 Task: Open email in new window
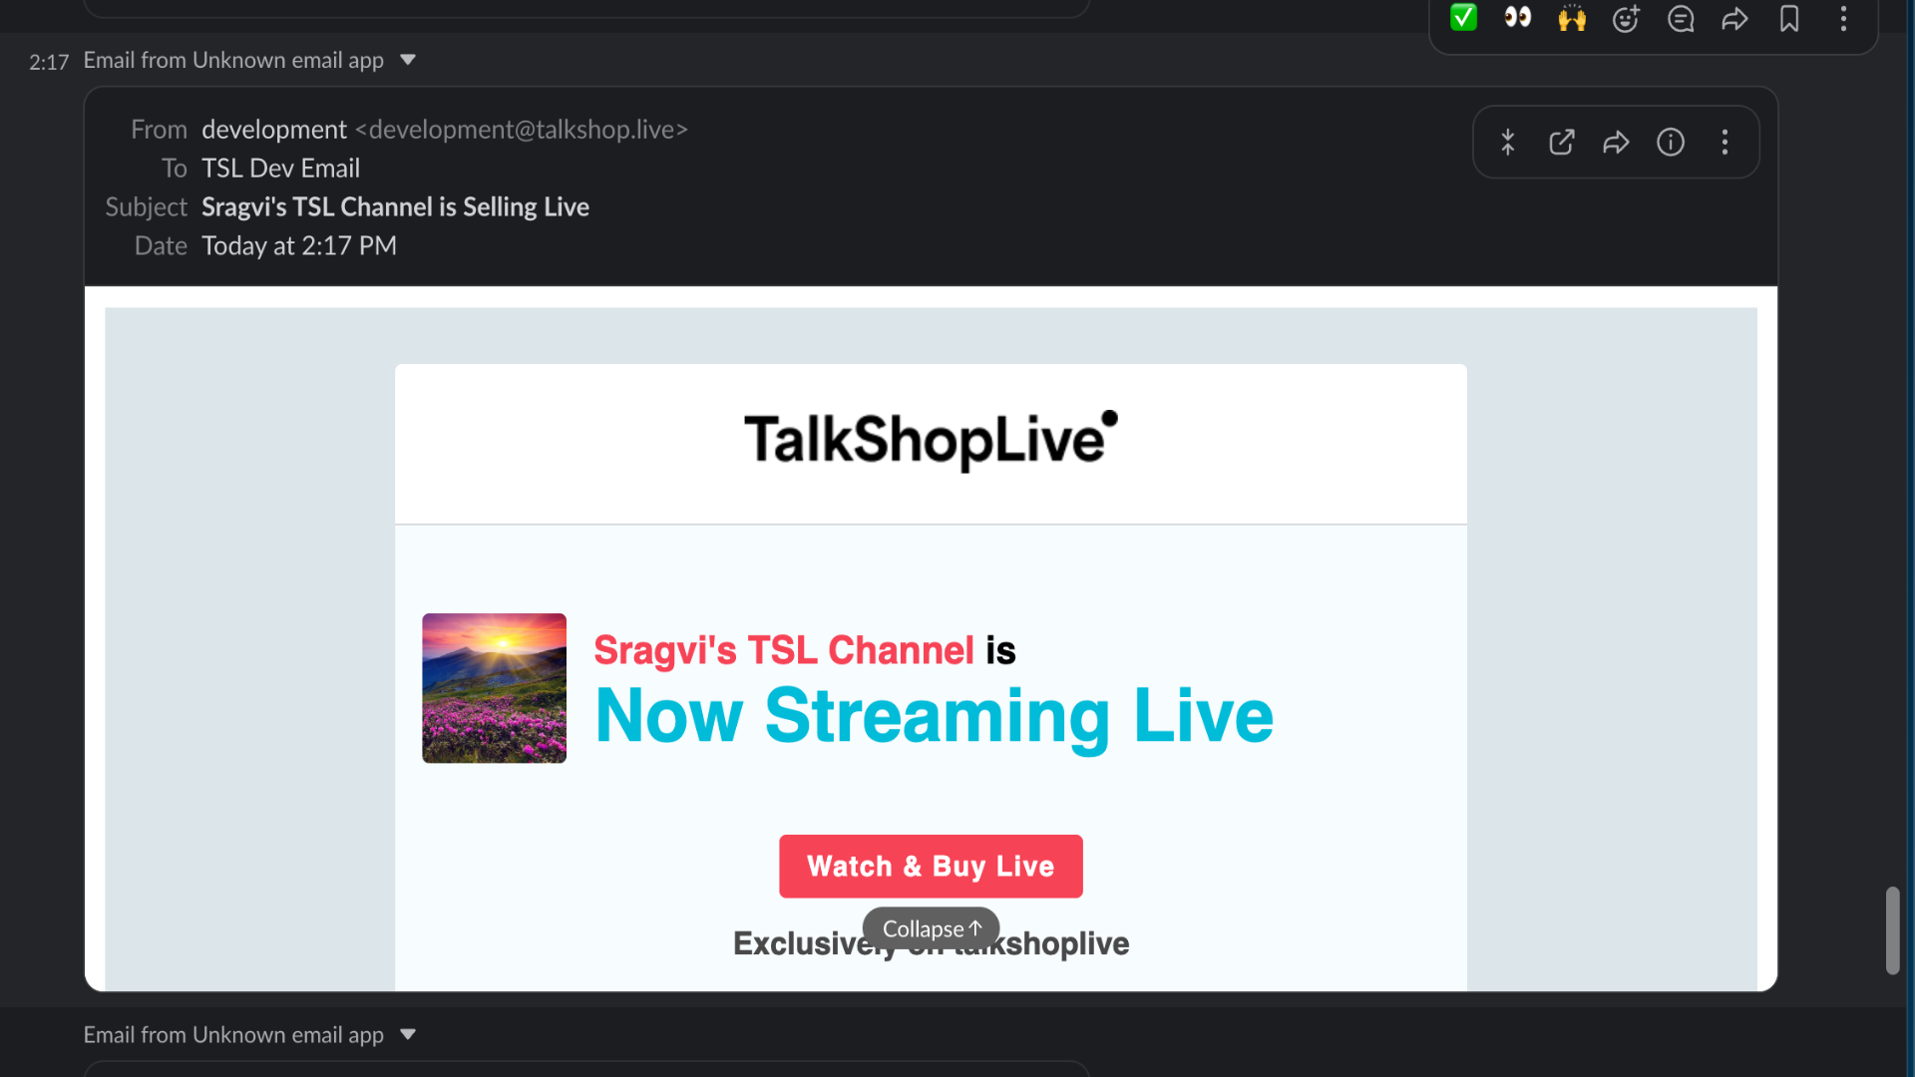click(1562, 142)
